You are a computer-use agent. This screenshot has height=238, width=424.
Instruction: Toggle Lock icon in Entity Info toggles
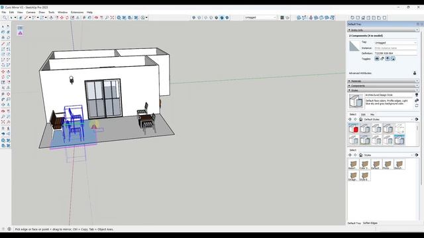click(x=382, y=59)
